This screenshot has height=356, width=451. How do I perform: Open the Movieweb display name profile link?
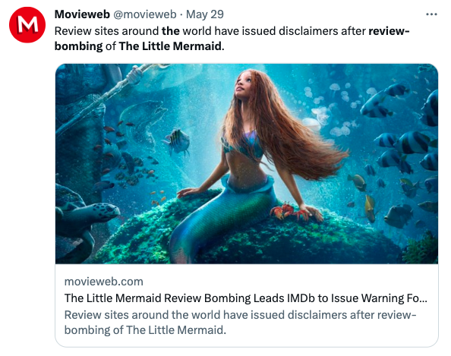82,14
